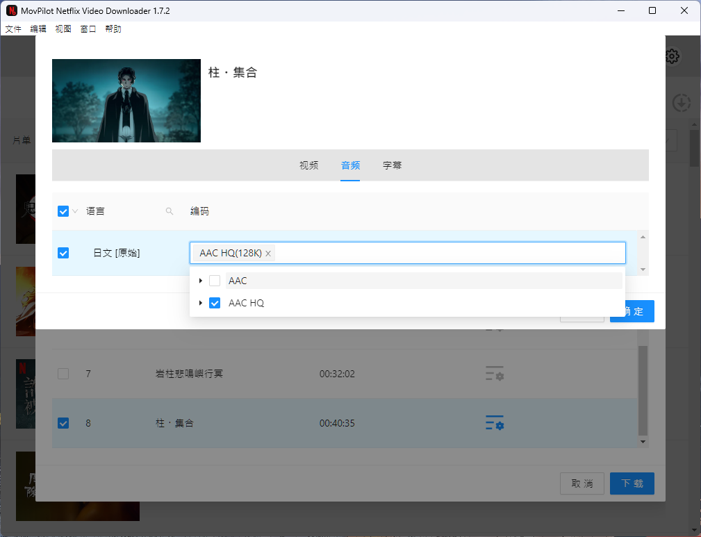Switch to the 视频 tab
This screenshot has height=537, width=701.
(x=308, y=165)
